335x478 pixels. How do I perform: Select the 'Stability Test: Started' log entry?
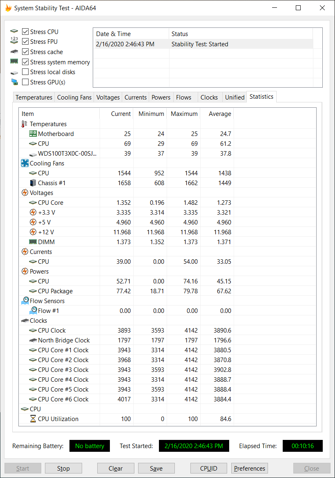(203, 44)
